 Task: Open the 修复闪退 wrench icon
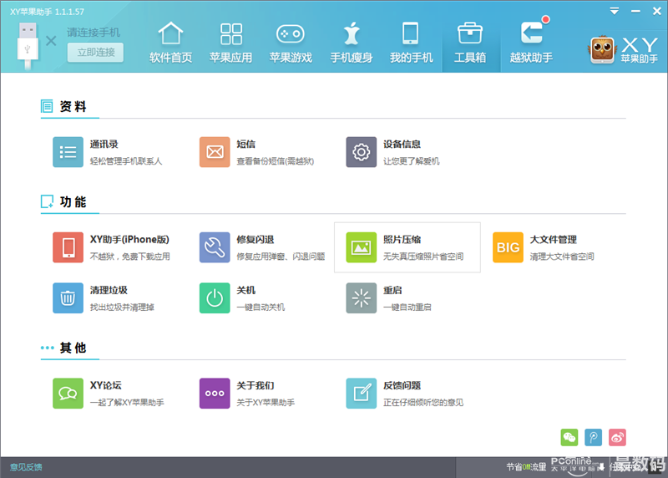(x=215, y=247)
